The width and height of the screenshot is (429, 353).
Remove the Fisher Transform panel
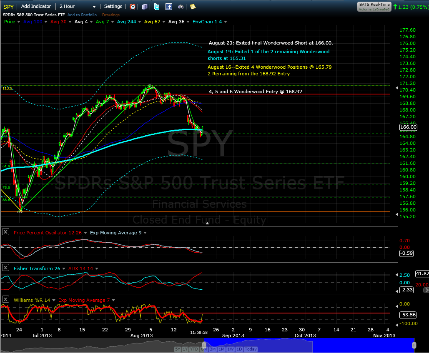click(5, 268)
